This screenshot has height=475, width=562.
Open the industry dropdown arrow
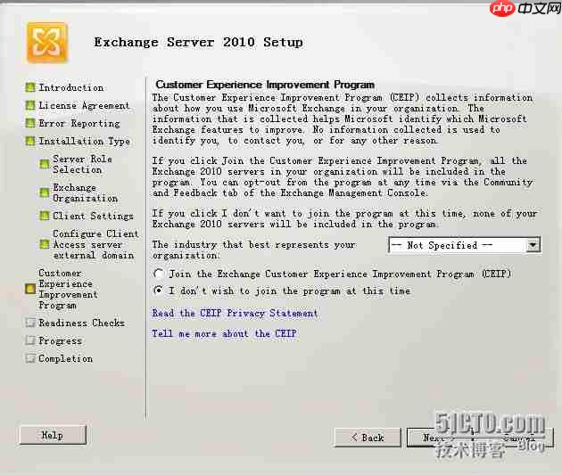tap(533, 245)
